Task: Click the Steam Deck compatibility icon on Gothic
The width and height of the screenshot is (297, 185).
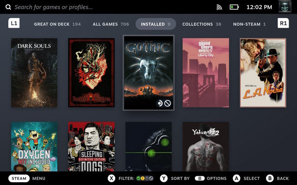Action: pyautogui.click(x=160, y=103)
